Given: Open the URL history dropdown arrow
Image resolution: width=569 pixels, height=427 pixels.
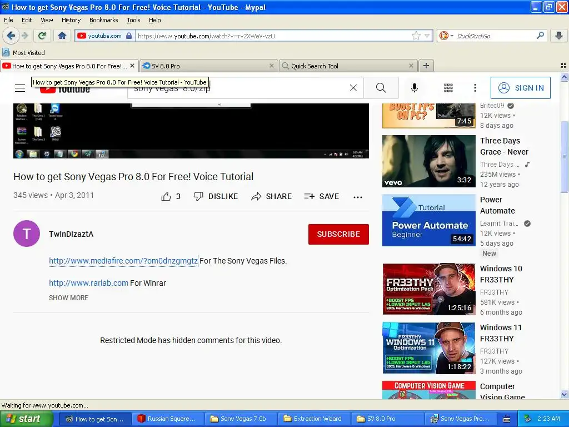Looking at the screenshot, I should (x=427, y=36).
